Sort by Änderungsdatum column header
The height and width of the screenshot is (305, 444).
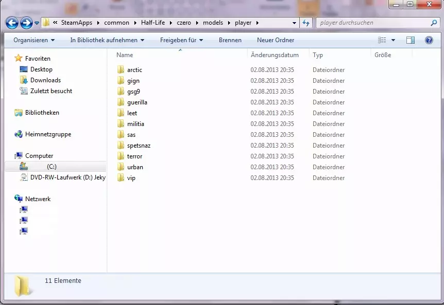275,55
